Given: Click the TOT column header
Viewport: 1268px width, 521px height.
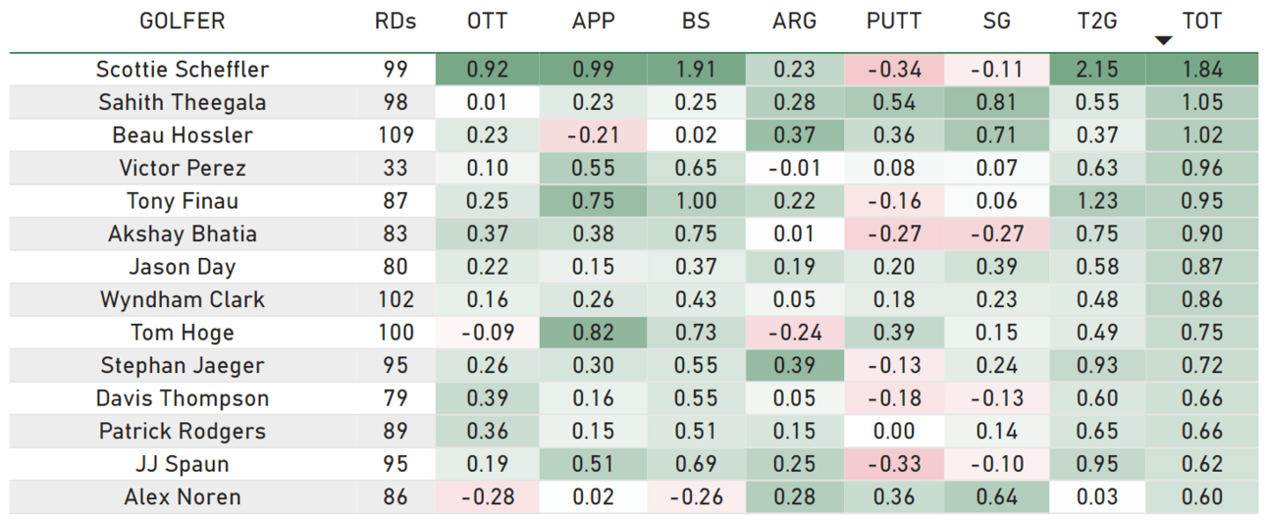Looking at the screenshot, I should point(1202,21).
